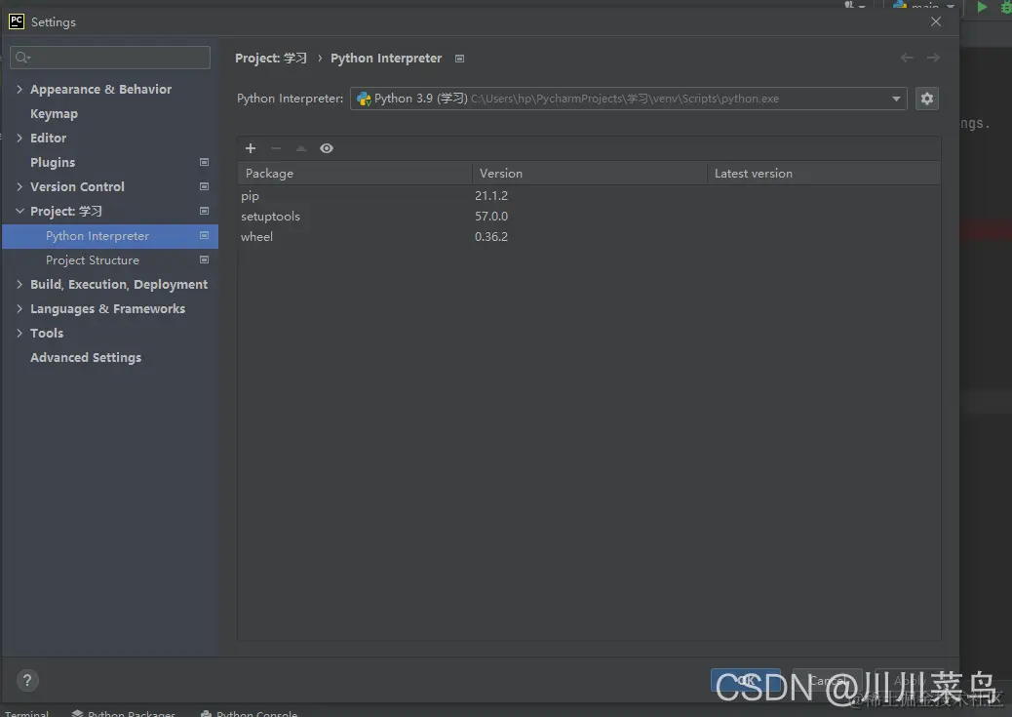
Task: Click project-level icon beside Version Control
Action: [x=204, y=186]
